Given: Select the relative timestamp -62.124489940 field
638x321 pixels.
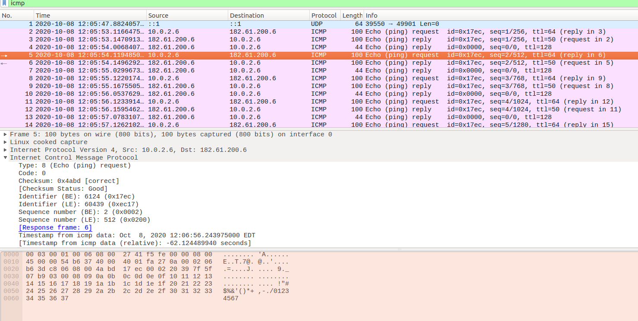Looking at the screenshot, I should tap(135, 243).
